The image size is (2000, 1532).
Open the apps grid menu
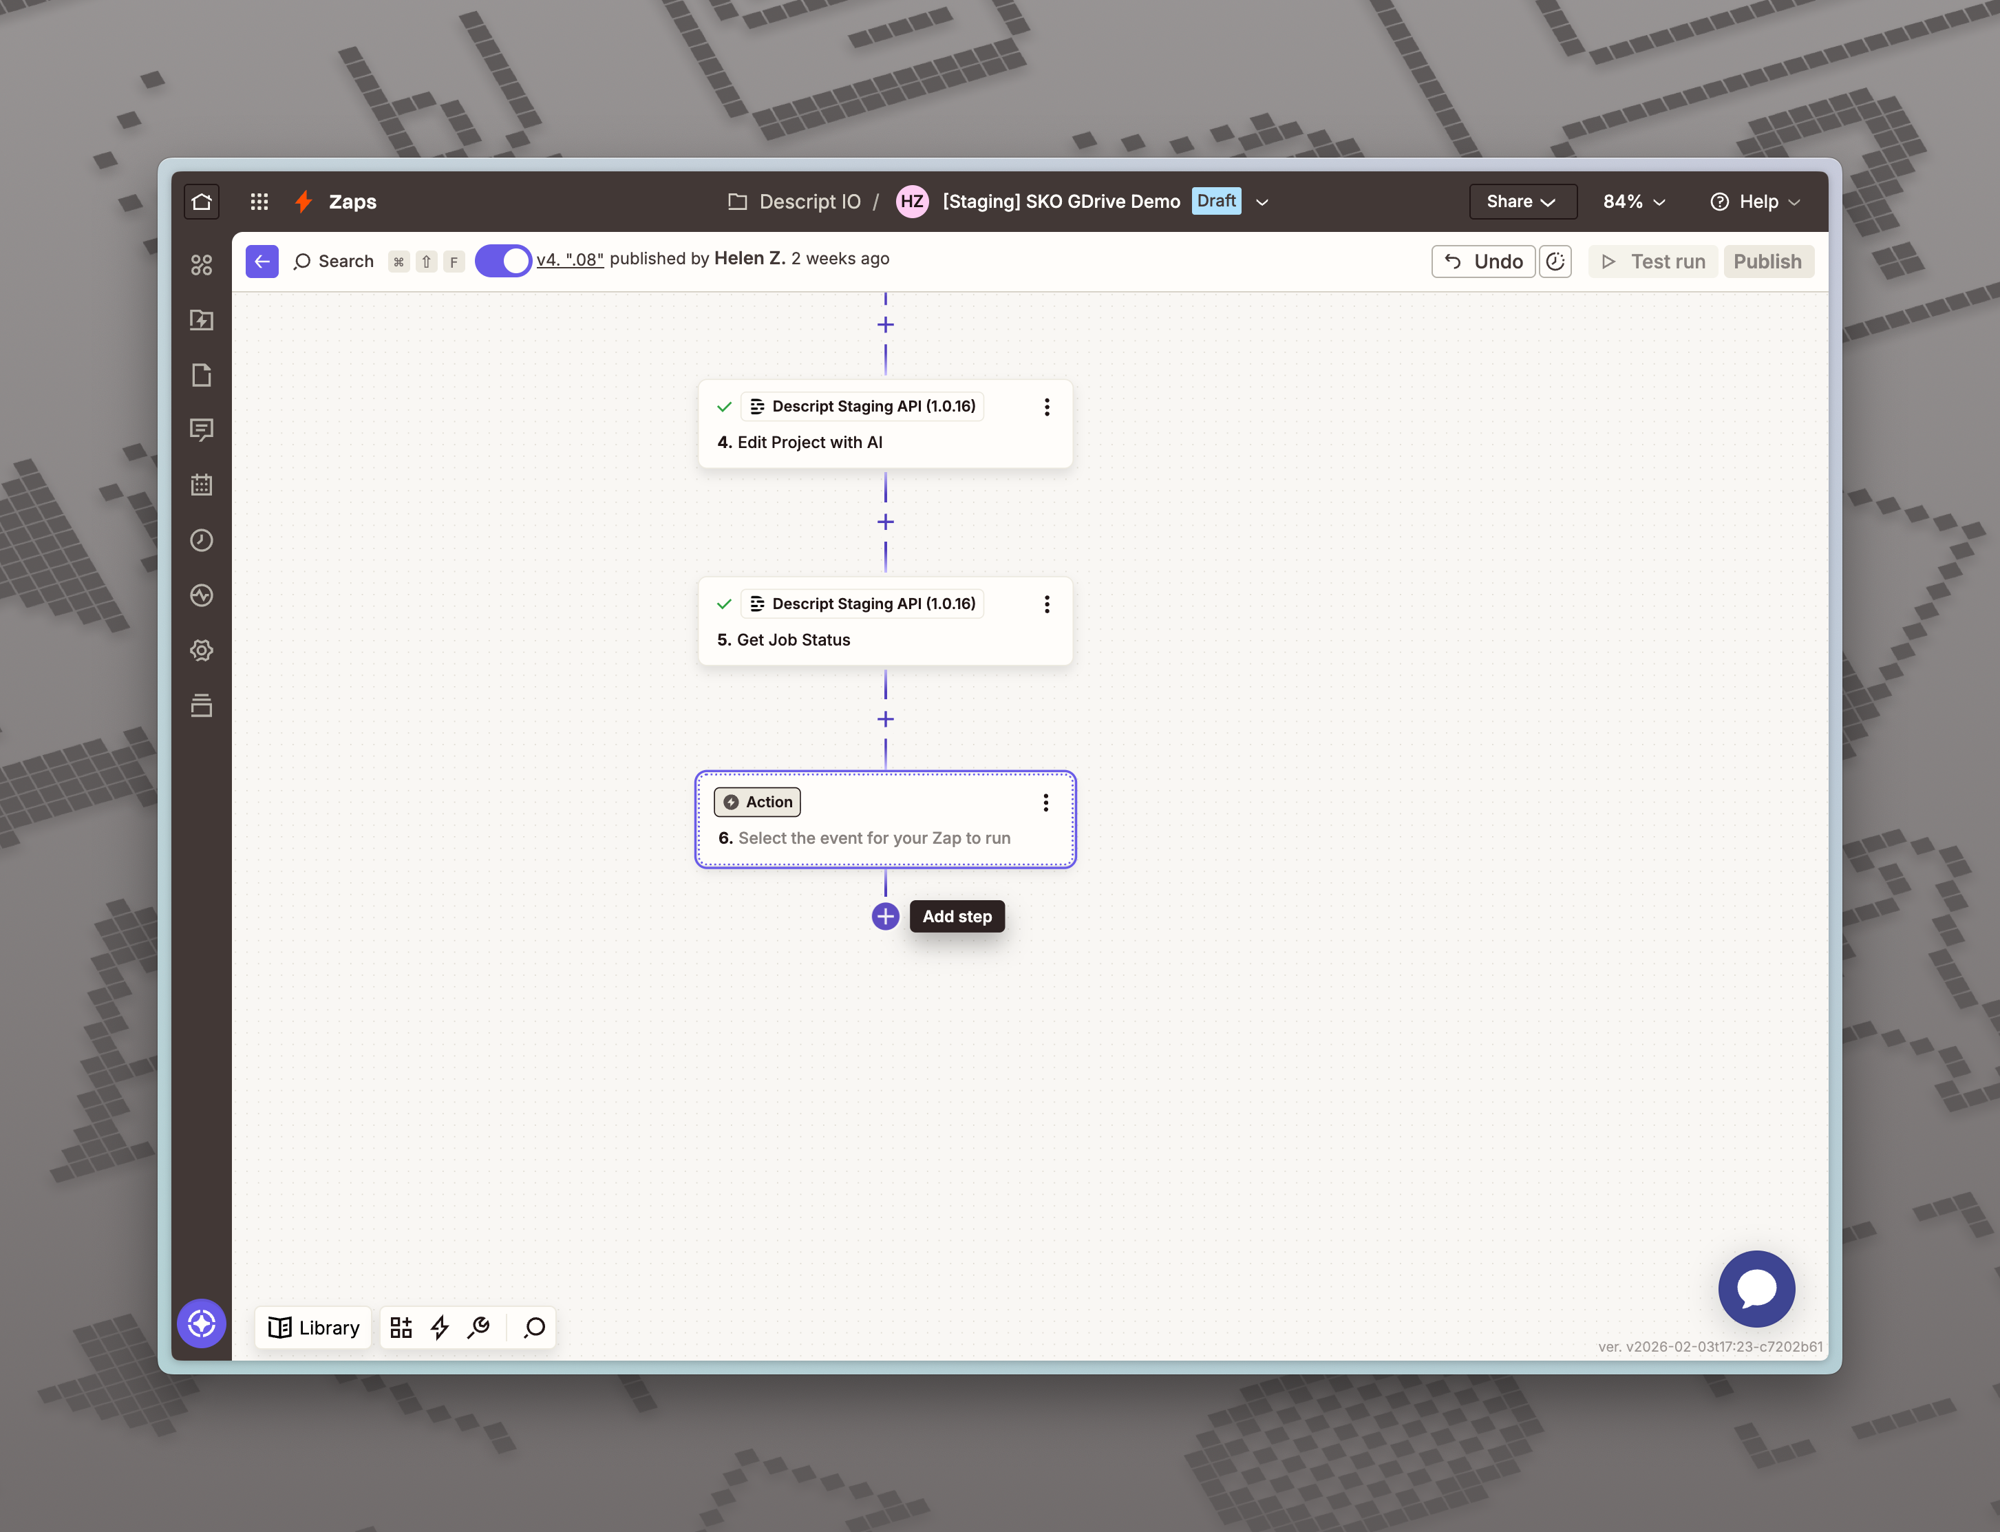(259, 202)
